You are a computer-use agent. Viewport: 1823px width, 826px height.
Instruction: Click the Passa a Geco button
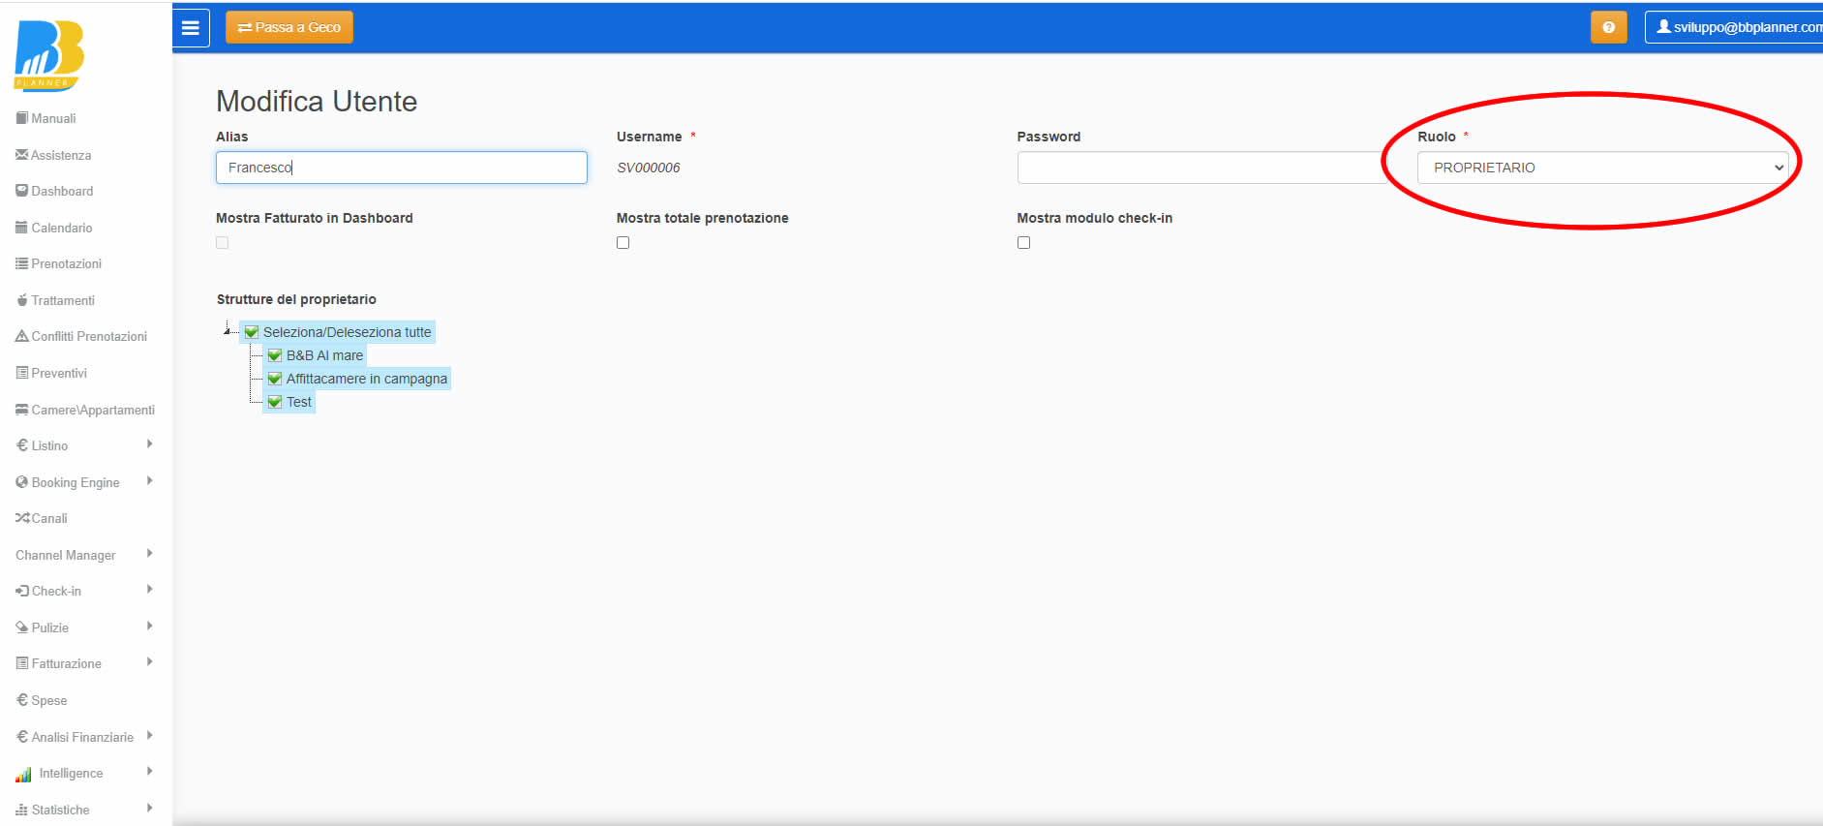(289, 28)
